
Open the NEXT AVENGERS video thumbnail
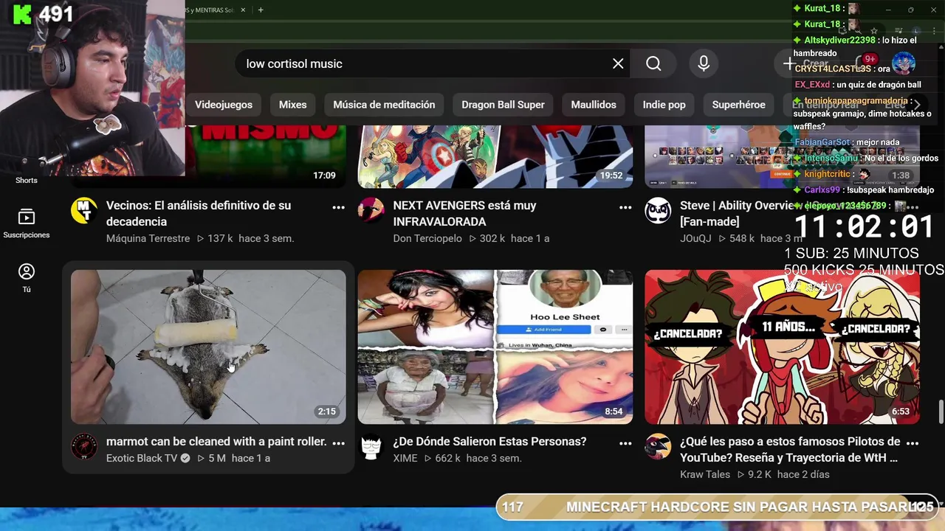click(495, 156)
